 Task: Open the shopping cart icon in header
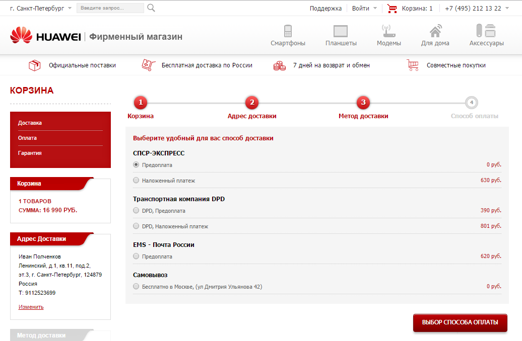coord(392,9)
